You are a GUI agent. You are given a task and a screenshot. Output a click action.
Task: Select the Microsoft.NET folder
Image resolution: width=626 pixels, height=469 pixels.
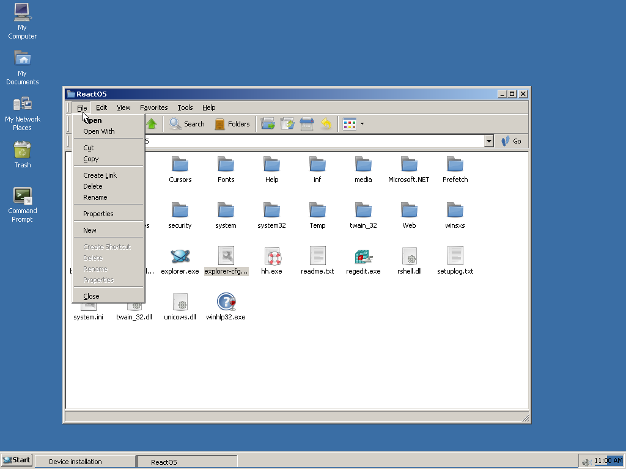click(x=409, y=170)
